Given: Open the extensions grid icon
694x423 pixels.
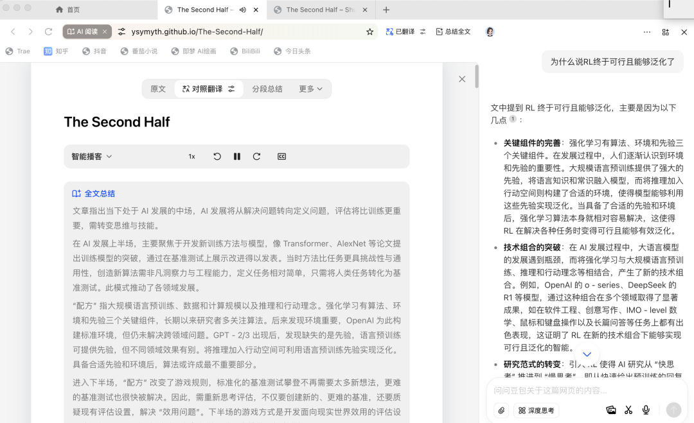Looking at the screenshot, I should click(x=665, y=32).
